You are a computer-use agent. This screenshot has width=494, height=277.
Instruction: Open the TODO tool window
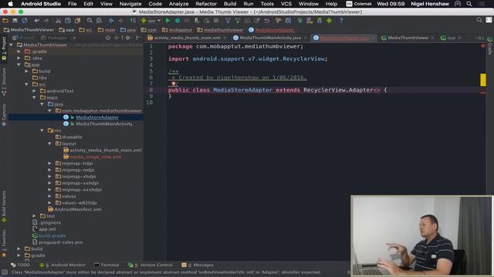(21, 265)
